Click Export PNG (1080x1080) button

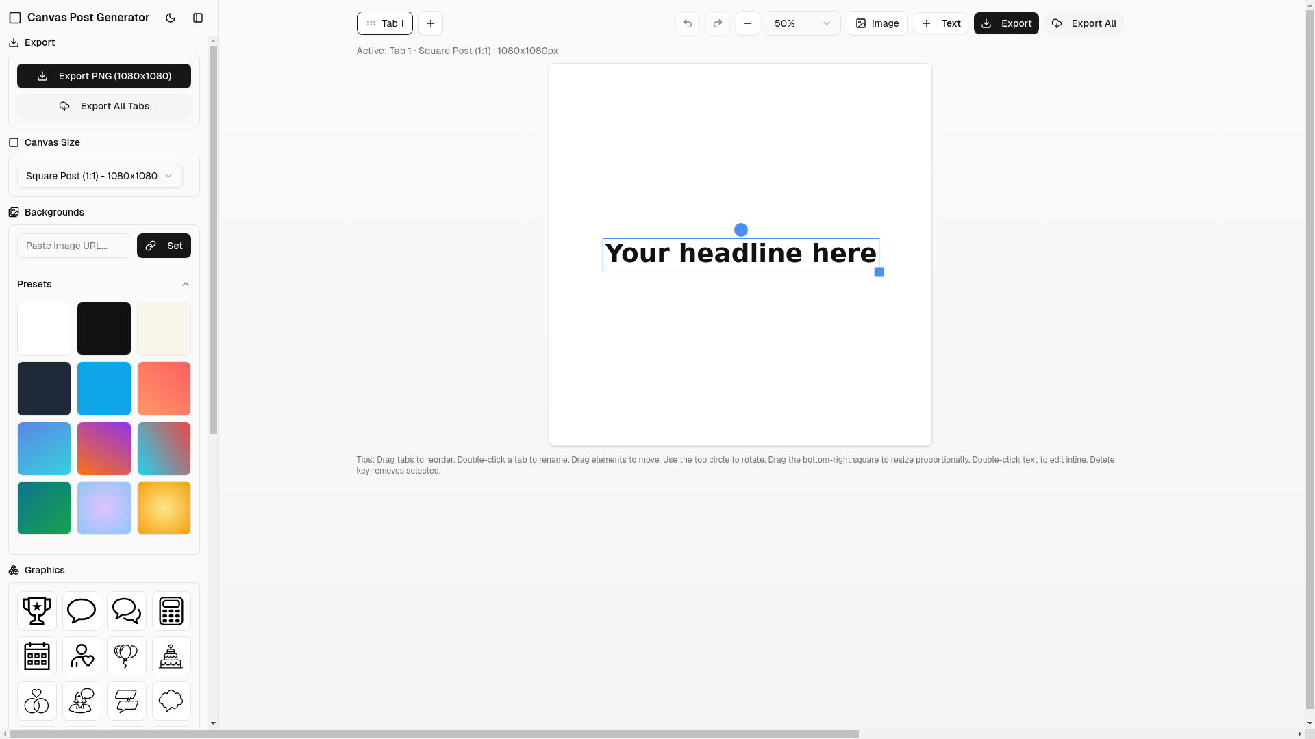pyautogui.click(x=104, y=76)
